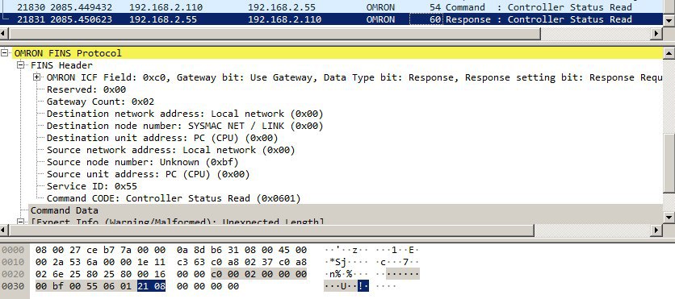Click OMRON protocol cell in row 21831
Image resolution: width=675 pixels, height=299 pixels.
[380, 19]
